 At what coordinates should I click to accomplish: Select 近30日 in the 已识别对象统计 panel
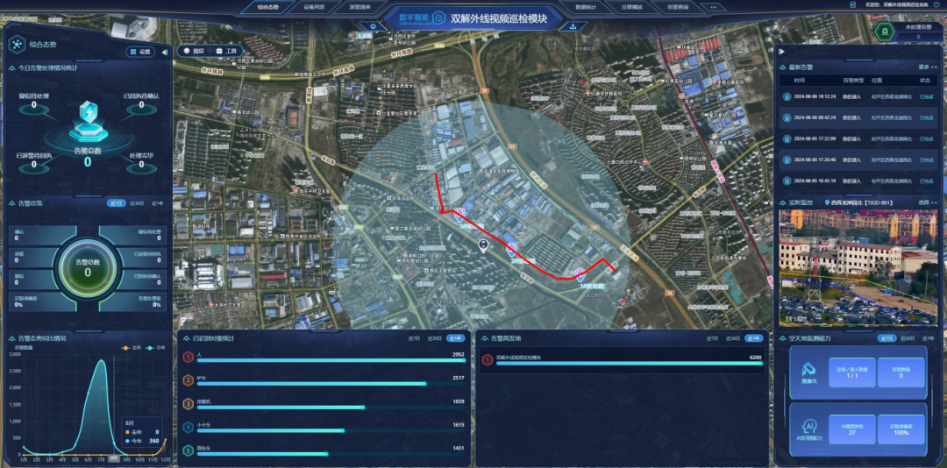pos(436,338)
